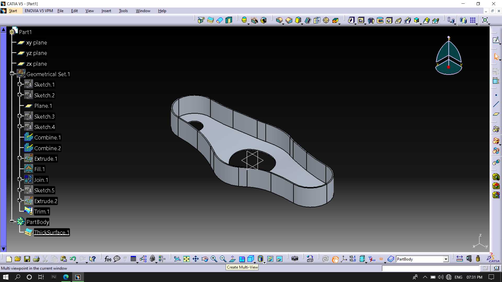The height and width of the screenshot is (282, 502).
Task: Select Combine.2 in the tree
Action: click(48, 148)
